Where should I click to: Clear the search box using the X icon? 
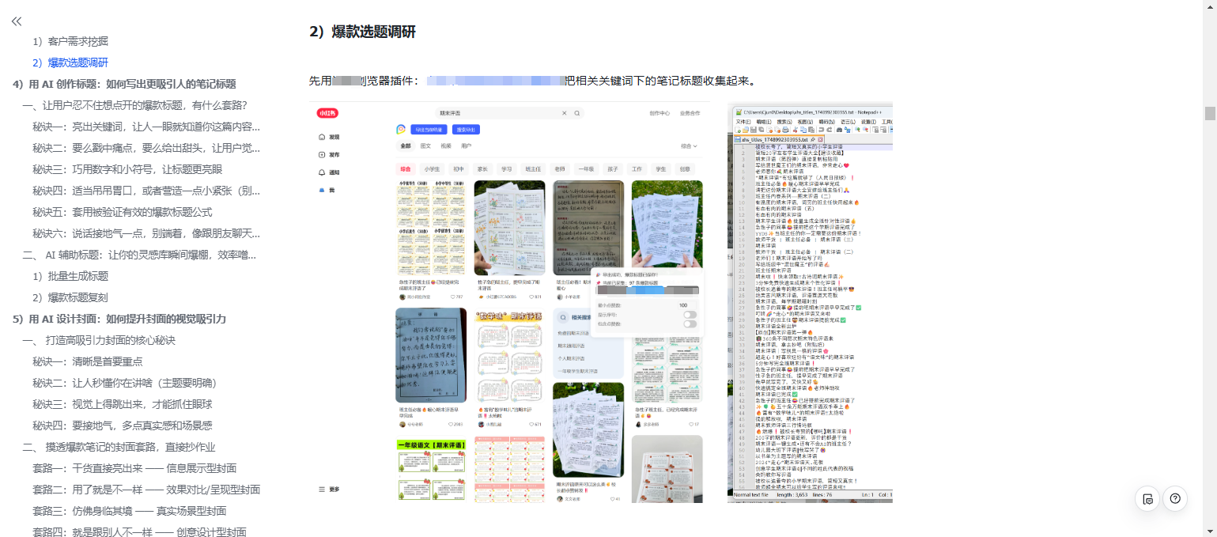point(564,113)
